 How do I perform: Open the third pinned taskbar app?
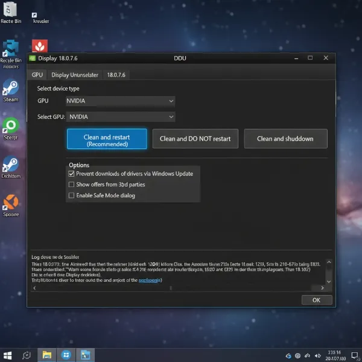tap(85, 355)
